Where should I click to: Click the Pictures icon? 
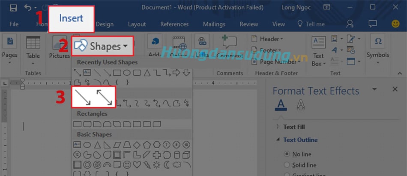59,47
